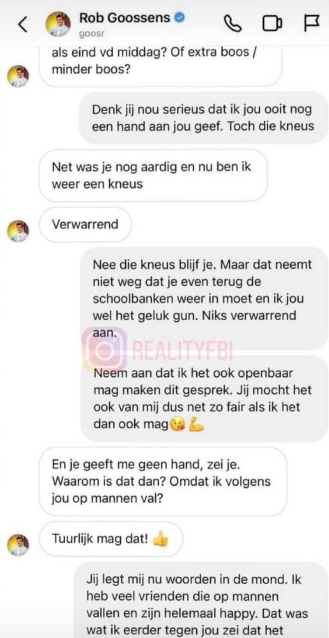Image resolution: width=329 pixels, height=638 pixels.
Task: Click the blue verified badge next to the name
Action: (x=179, y=18)
